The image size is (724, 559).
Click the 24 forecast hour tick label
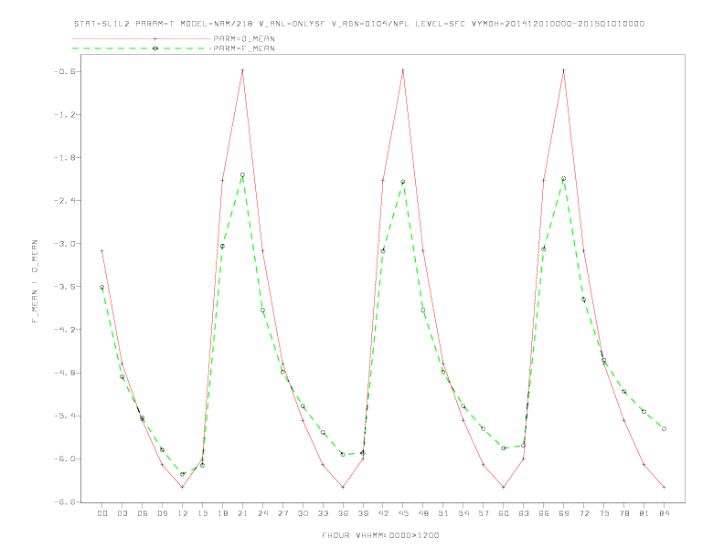click(x=262, y=513)
